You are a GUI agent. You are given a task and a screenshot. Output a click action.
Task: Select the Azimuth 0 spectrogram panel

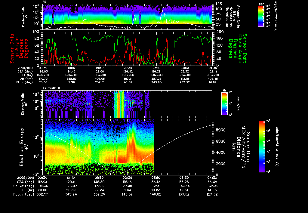click(127, 104)
